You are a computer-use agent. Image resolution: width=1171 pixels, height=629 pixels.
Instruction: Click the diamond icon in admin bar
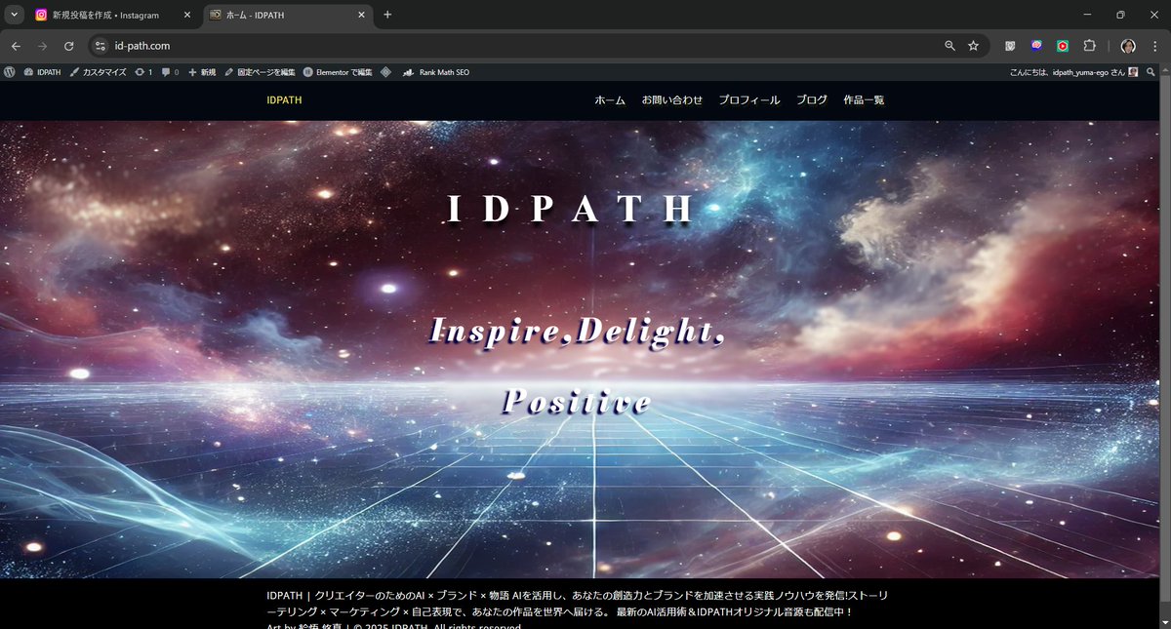386,72
